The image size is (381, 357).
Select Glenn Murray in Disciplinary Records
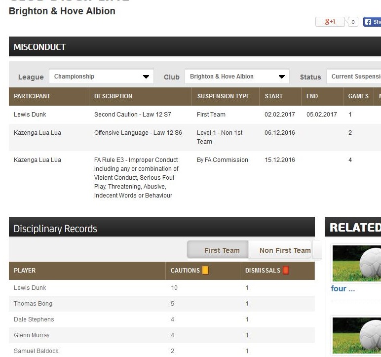pos(32,335)
